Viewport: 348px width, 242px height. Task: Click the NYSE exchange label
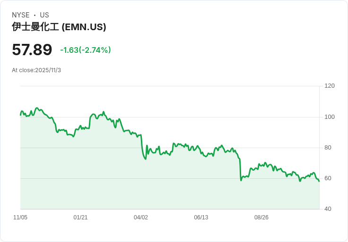point(21,15)
